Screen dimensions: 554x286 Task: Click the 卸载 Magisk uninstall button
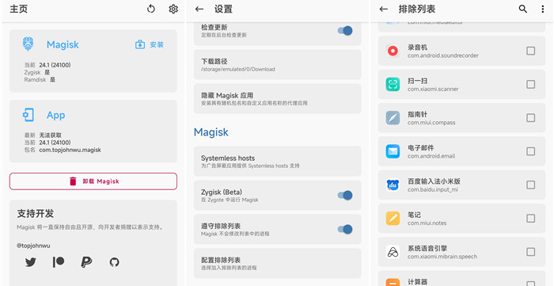coord(93,181)
